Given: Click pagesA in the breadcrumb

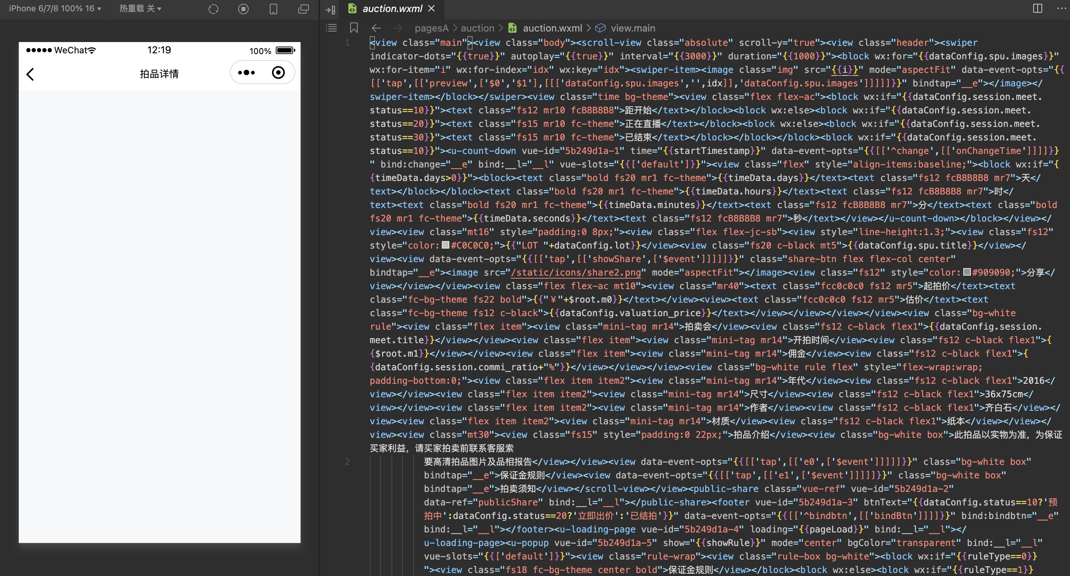Looking at the screenshot, I should pos(431,28).
